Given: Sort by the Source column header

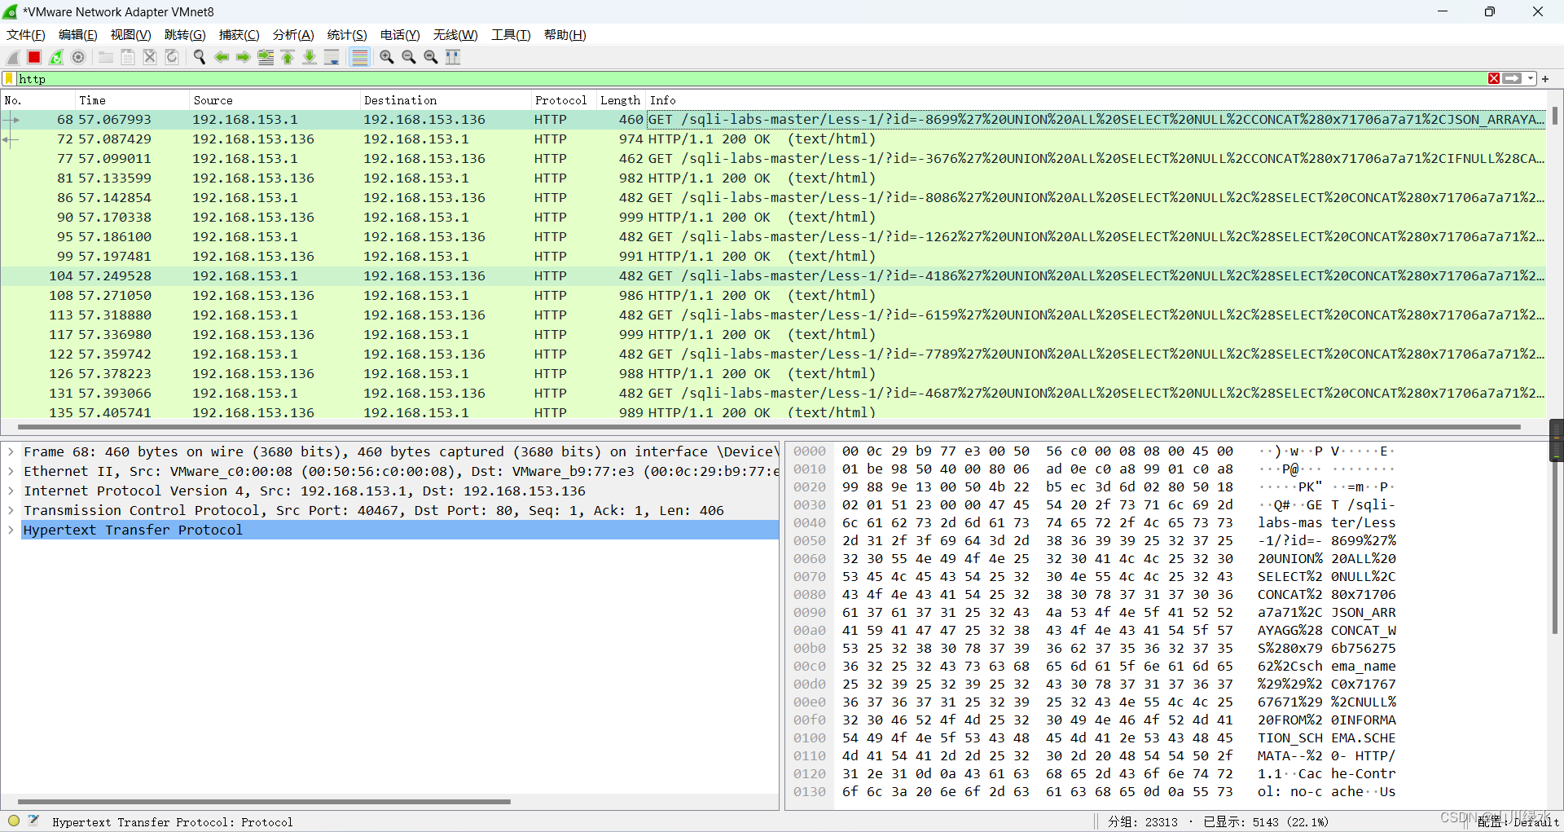Looking at the screenshot, I should click(x=275, y=100).
